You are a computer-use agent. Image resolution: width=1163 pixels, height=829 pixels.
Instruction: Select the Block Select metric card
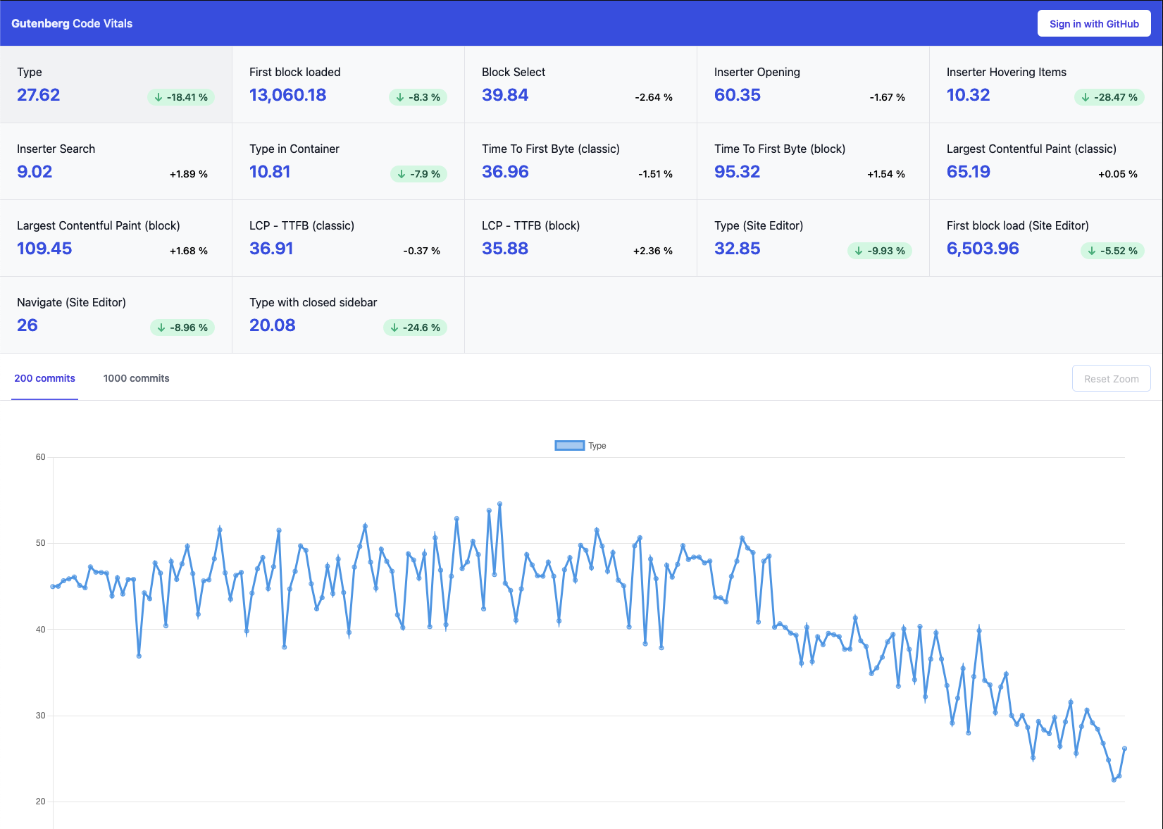click(x=580, y=85)
